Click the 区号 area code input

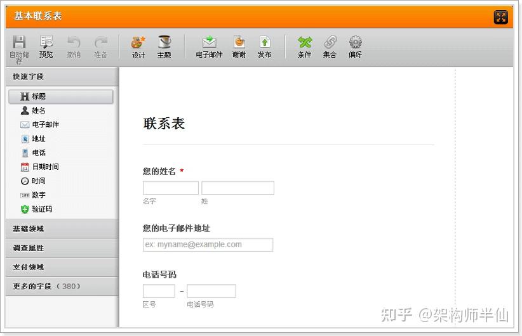click(x=159, y=291)
